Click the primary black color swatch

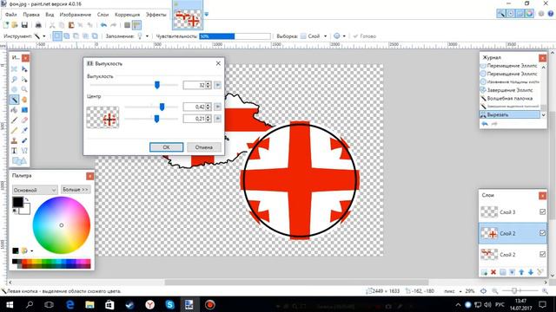[x=17, y=202]
